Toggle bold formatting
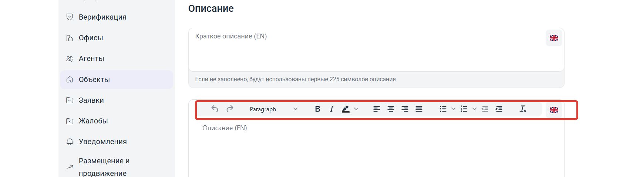The image size is (640, 177). (x=317, y=109)
